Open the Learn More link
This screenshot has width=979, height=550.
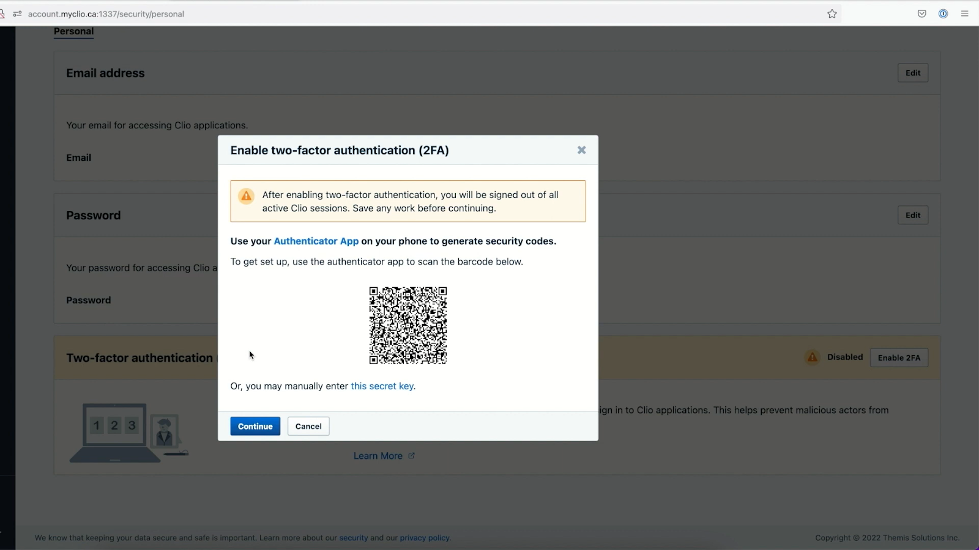tap(378, 456)
